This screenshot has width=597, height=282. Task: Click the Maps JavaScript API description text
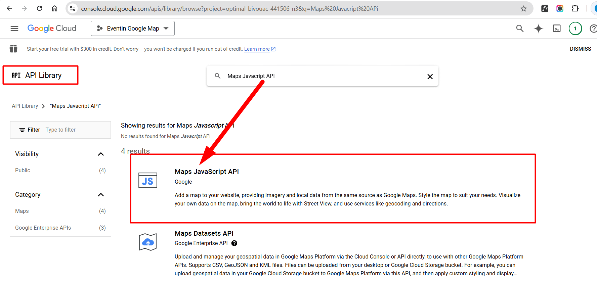[347, 199]
